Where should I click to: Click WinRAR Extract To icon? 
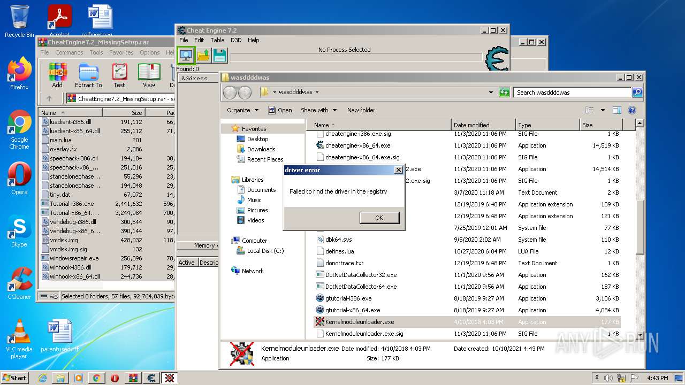[x=88, y=75]
